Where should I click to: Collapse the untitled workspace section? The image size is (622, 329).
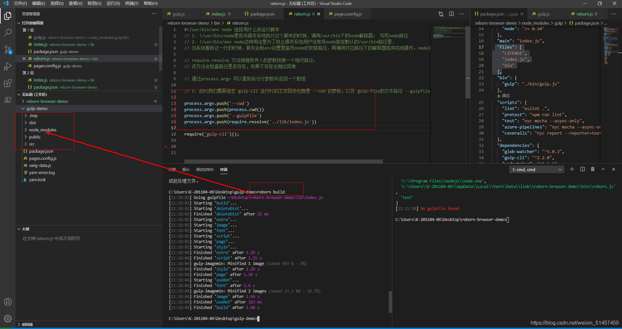click(x=19, y=94)
